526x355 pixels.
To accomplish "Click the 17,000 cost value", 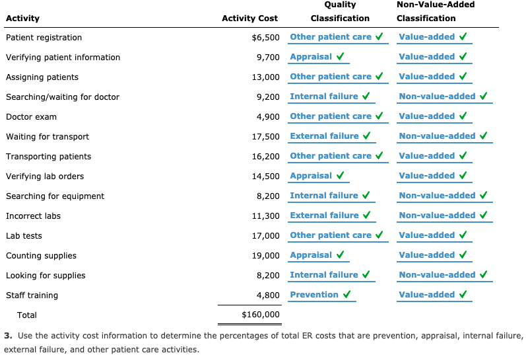I will point(266,235).
